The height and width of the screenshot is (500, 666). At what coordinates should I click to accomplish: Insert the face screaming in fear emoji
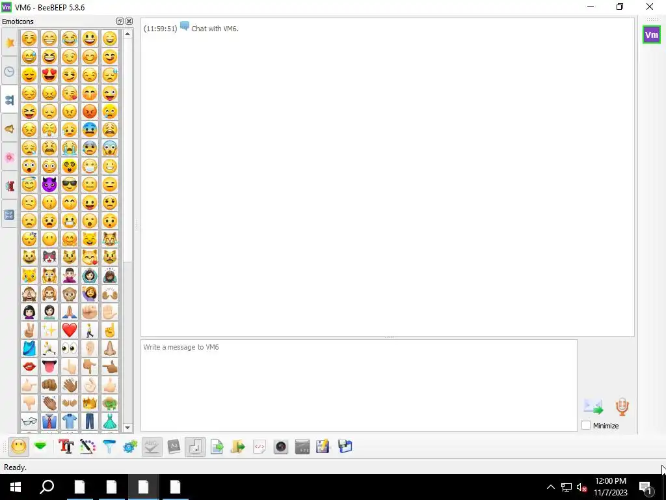109,148
